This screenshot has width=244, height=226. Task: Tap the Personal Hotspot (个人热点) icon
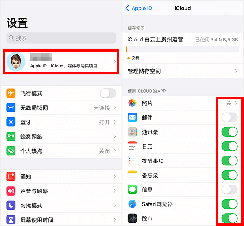pyautogui.click(x=11, y=151)
